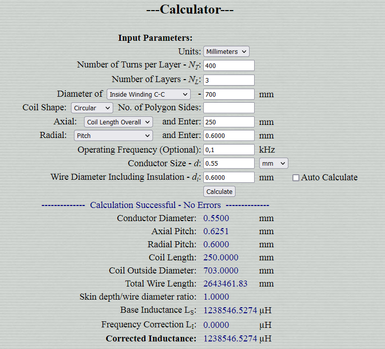Screen dimensions: 385x349
Task: Click the Calculate button
Action: point(219,191)
